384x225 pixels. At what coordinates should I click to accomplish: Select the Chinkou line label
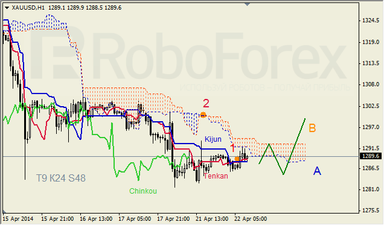[x=143, y=191]
